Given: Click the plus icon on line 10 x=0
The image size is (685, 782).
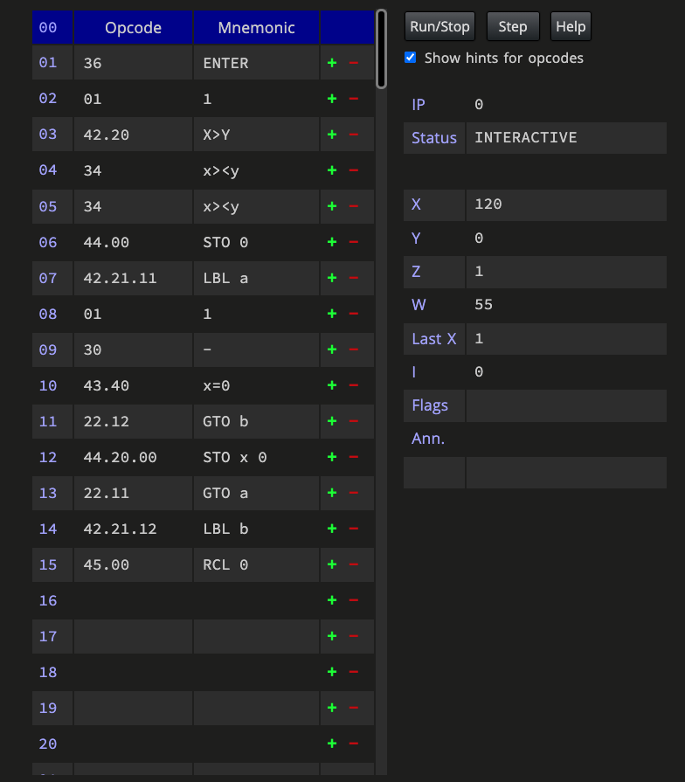Looking at the screenshot, I should 332,385.
